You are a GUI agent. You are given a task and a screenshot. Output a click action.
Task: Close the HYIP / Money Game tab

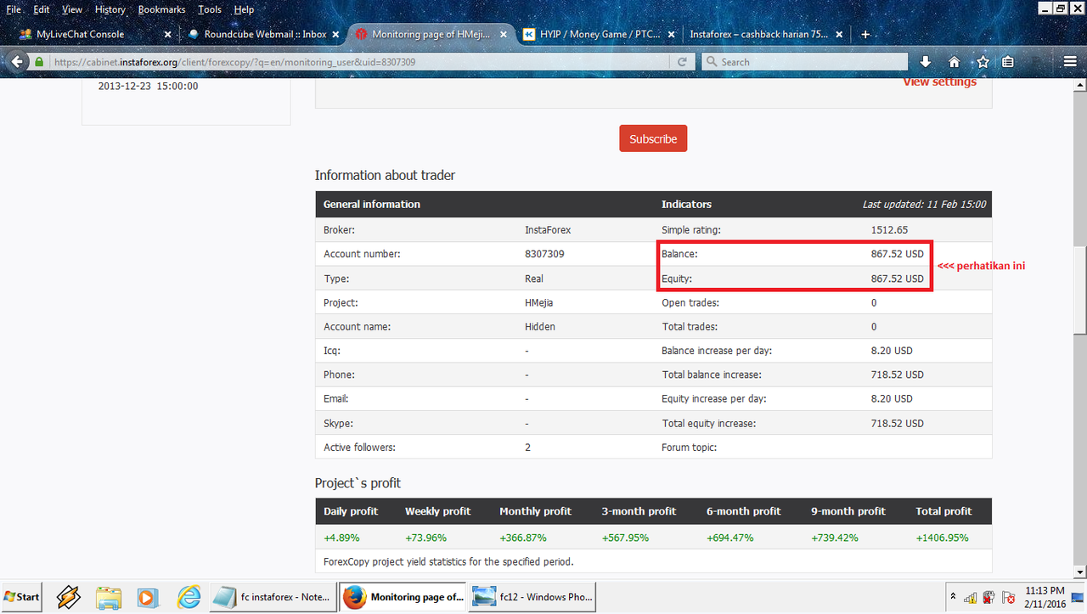coord(672,35)
